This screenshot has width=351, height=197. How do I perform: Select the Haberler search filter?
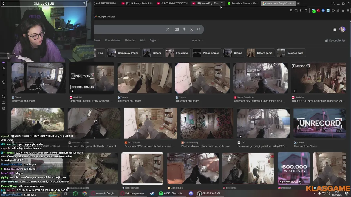click(130, 40)
